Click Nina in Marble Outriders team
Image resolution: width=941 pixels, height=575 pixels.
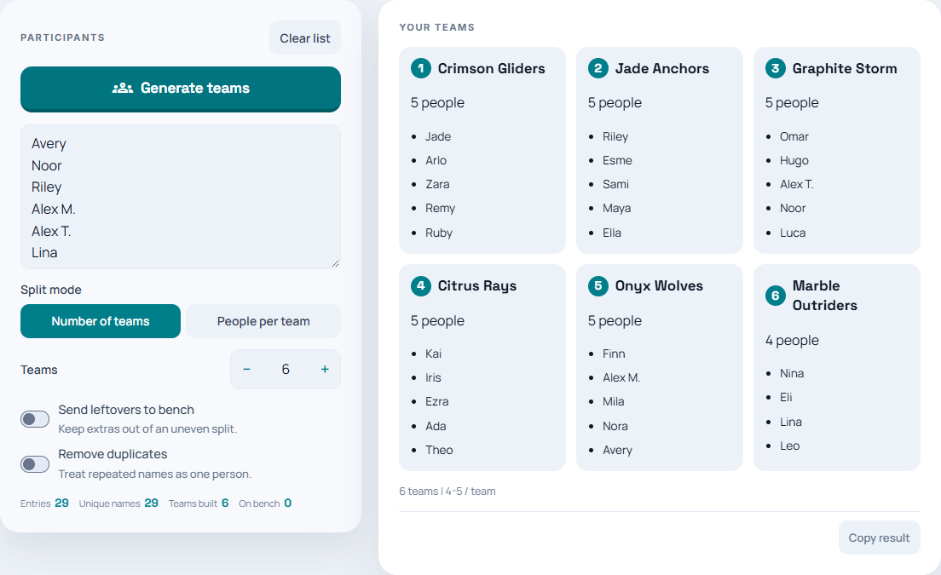(x=792, y=373)
